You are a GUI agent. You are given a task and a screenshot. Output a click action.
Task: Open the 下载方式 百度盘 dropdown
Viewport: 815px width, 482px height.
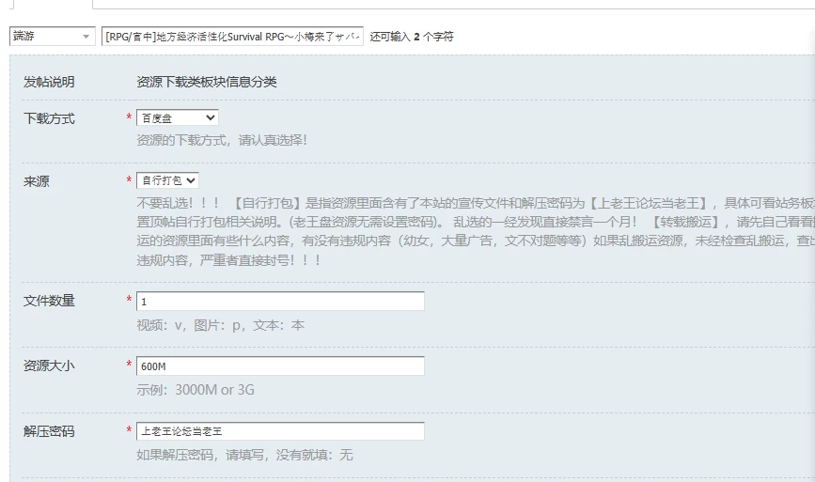pos(178,117)
